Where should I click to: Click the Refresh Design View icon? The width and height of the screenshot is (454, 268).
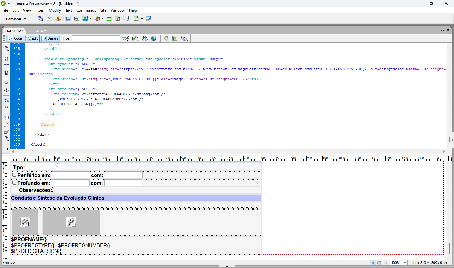click(166, 38)
